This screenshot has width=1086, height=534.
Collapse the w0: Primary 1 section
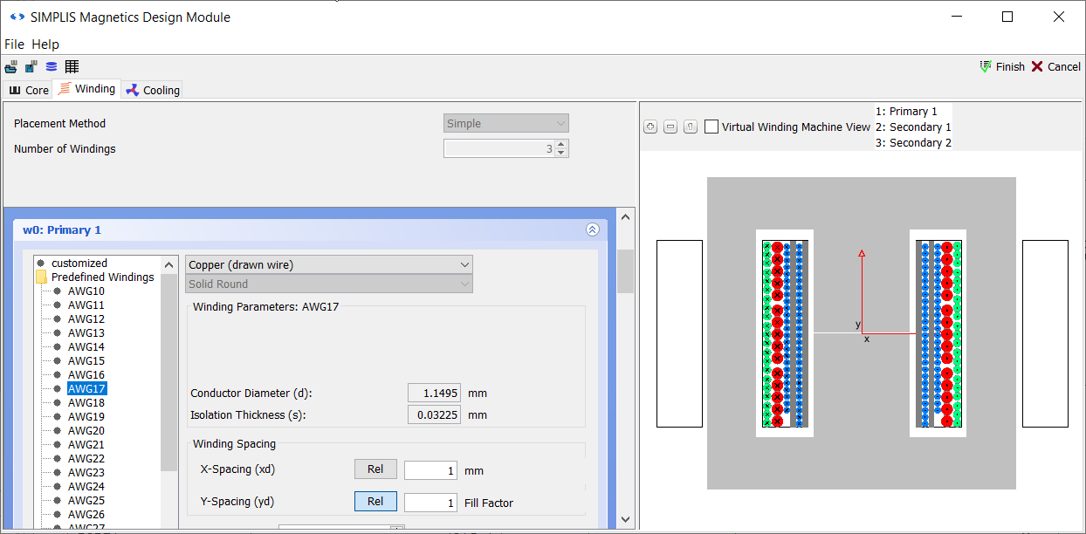coord(592,230)
